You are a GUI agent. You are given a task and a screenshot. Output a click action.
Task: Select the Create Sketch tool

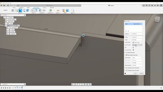(x=17, y=10)
